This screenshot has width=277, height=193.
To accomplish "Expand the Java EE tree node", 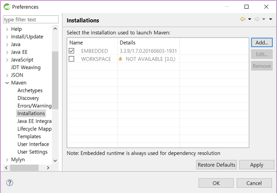I will (7, 52).
